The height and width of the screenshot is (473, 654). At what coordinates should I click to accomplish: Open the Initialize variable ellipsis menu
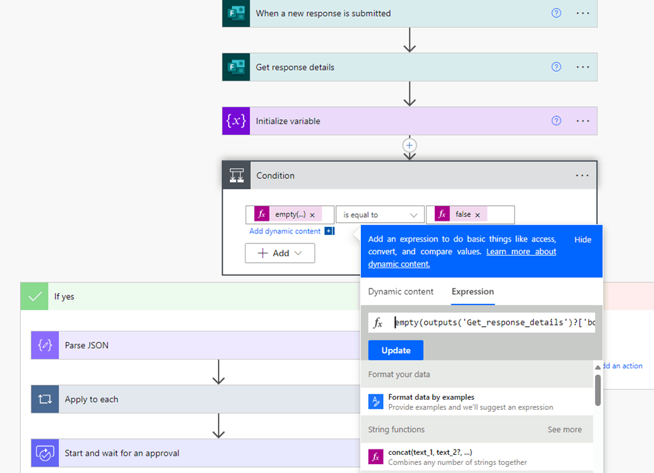tap(582, 121)
